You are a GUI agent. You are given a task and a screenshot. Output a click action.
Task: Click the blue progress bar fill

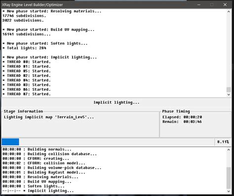[x=10, y=142]
